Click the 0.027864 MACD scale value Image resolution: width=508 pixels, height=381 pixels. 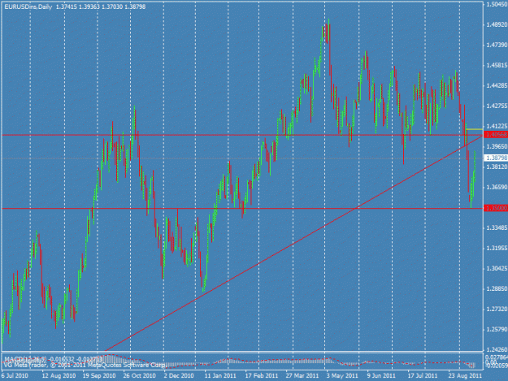click(x=496, y=357)
